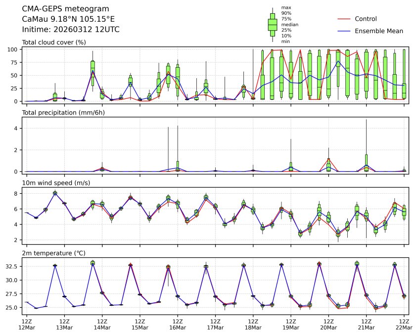The height and width of the screenshot is (336, 418).
Task: Click the '12Z 22Mar' x-axis date label
Action: (404, 324)
